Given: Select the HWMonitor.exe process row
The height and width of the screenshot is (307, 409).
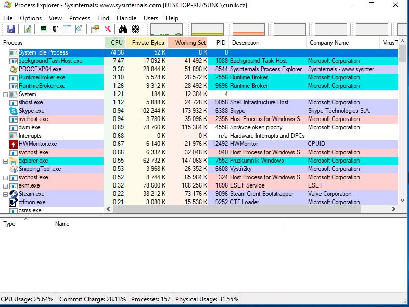Looking at the screenshot, I should pos(37,144).
